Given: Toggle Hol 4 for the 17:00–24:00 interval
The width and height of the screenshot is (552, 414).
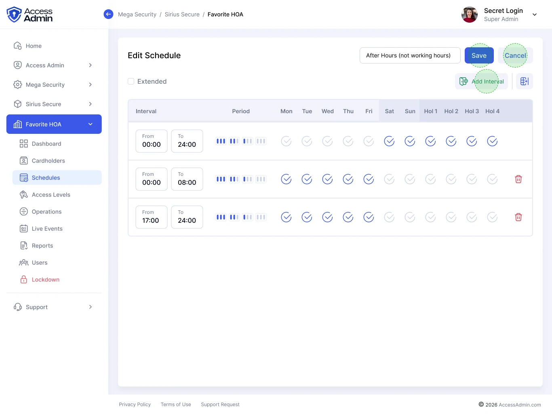Looking at the screenshot, I should [493, 217].
